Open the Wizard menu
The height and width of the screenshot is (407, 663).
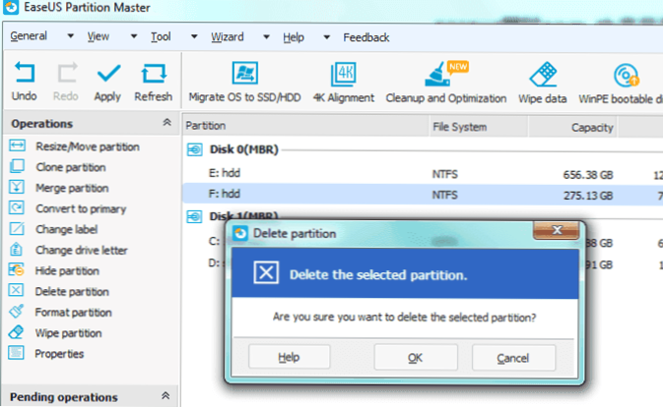(x=228, y=37)
